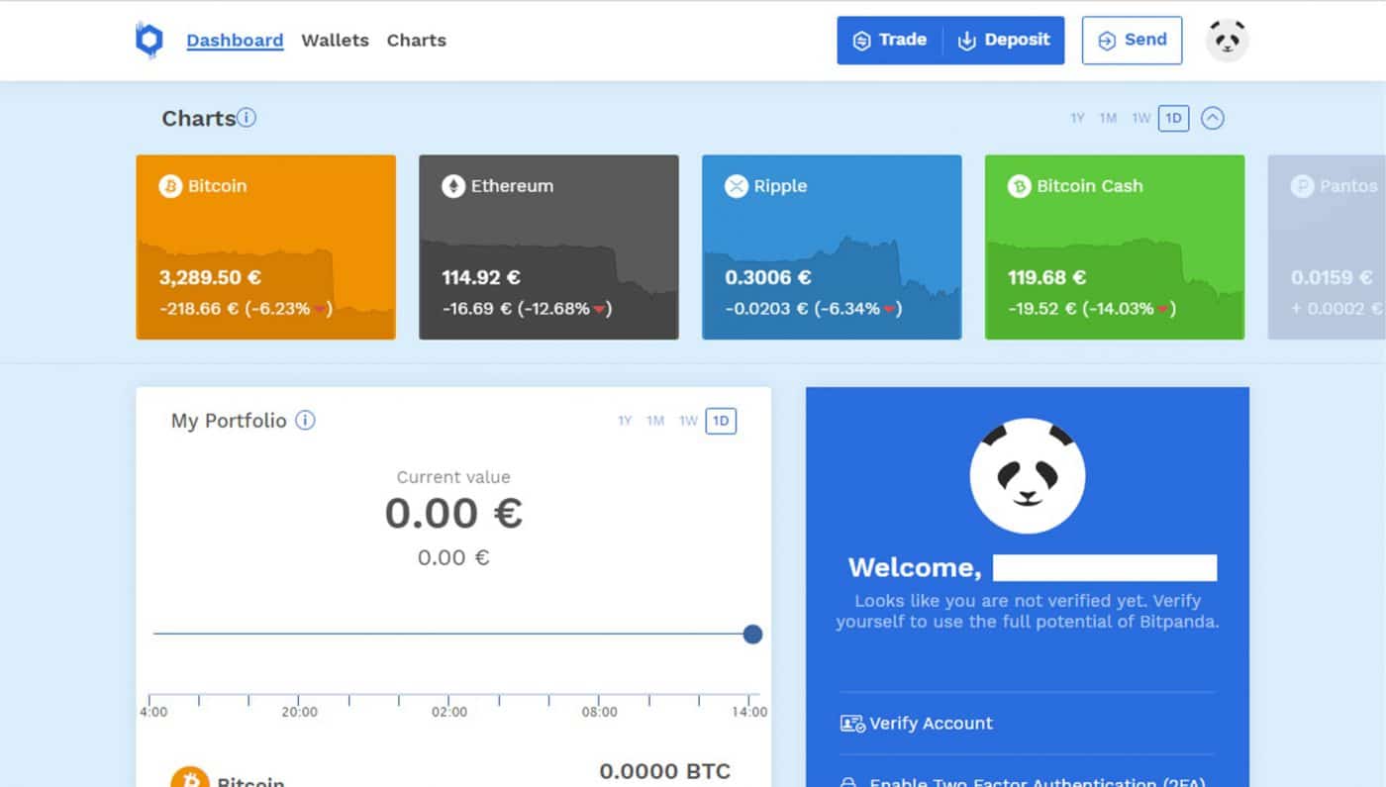Select 1W range in Charts section
Viewport: 1386px width, 787px height.
coord(1140,119)
